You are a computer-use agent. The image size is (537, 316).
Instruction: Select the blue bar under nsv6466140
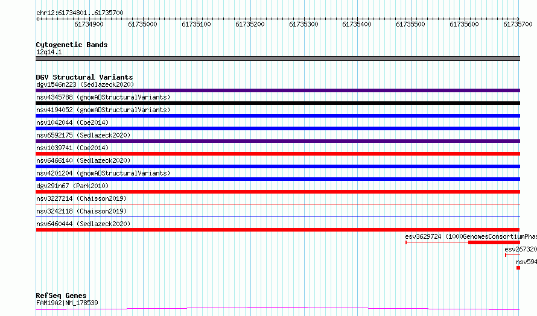[278, 166]
